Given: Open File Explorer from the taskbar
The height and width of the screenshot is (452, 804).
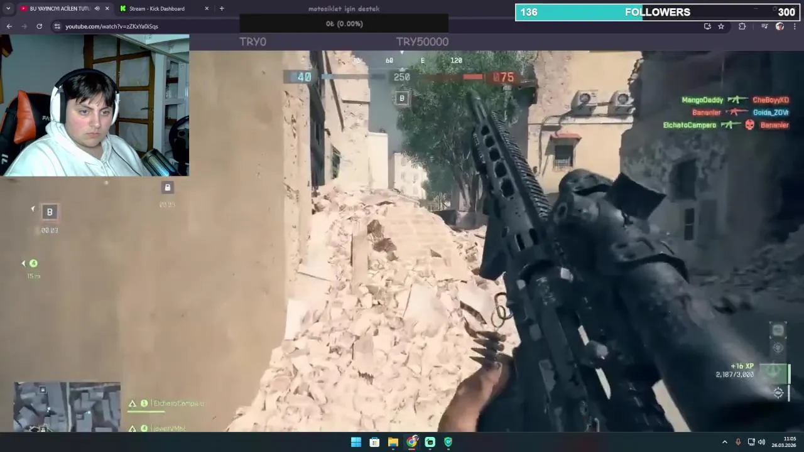Looking at the screenshot, I should (x=393, y=442).
